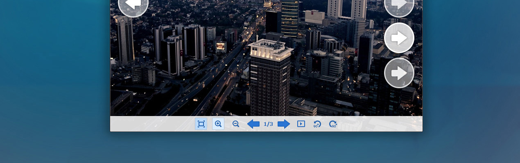Image resolution: width=520 pixels, height=163 pixels.
Task: Click the lit skyscraper in the photo
Action: pyautogui.click(x=270, y=78)
